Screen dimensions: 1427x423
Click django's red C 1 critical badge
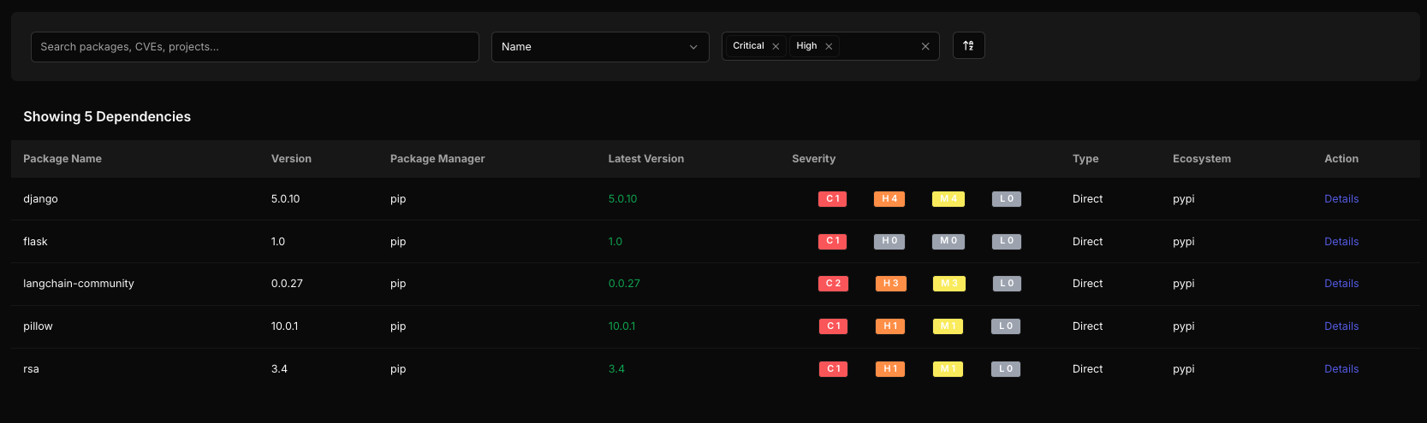point(833,199)
